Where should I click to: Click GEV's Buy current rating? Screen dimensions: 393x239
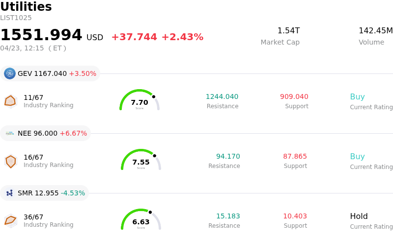(x=357, y=97)
